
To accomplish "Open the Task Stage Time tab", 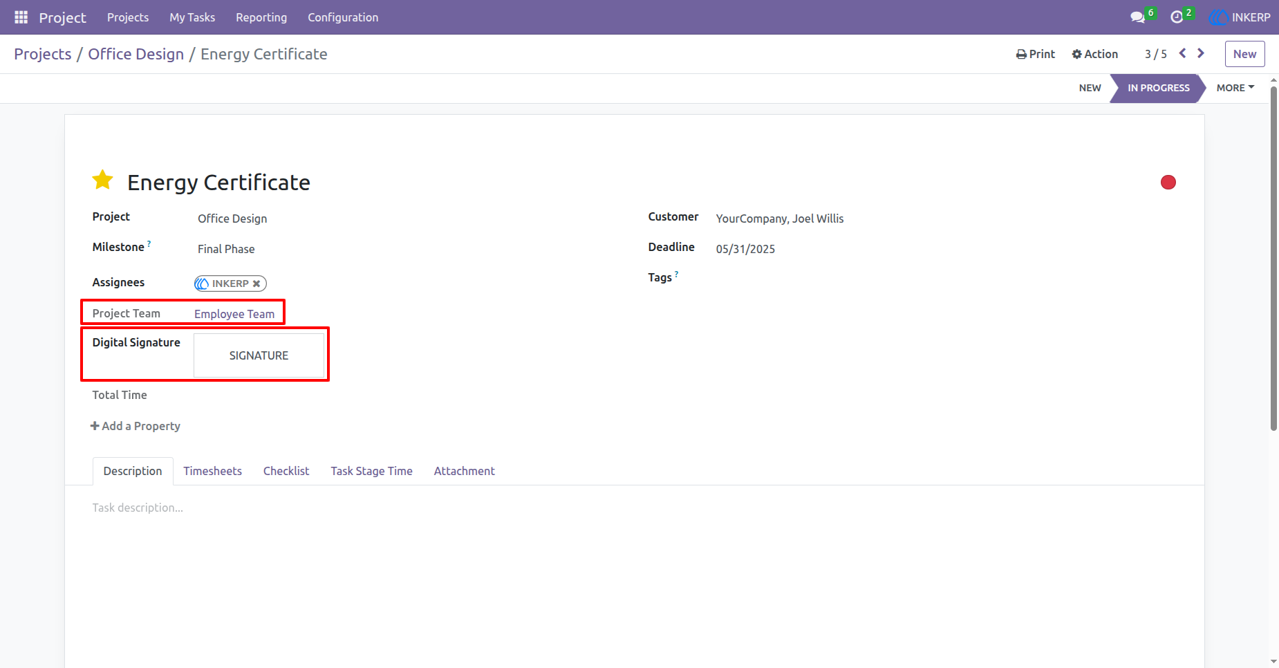I will point(371,471).
